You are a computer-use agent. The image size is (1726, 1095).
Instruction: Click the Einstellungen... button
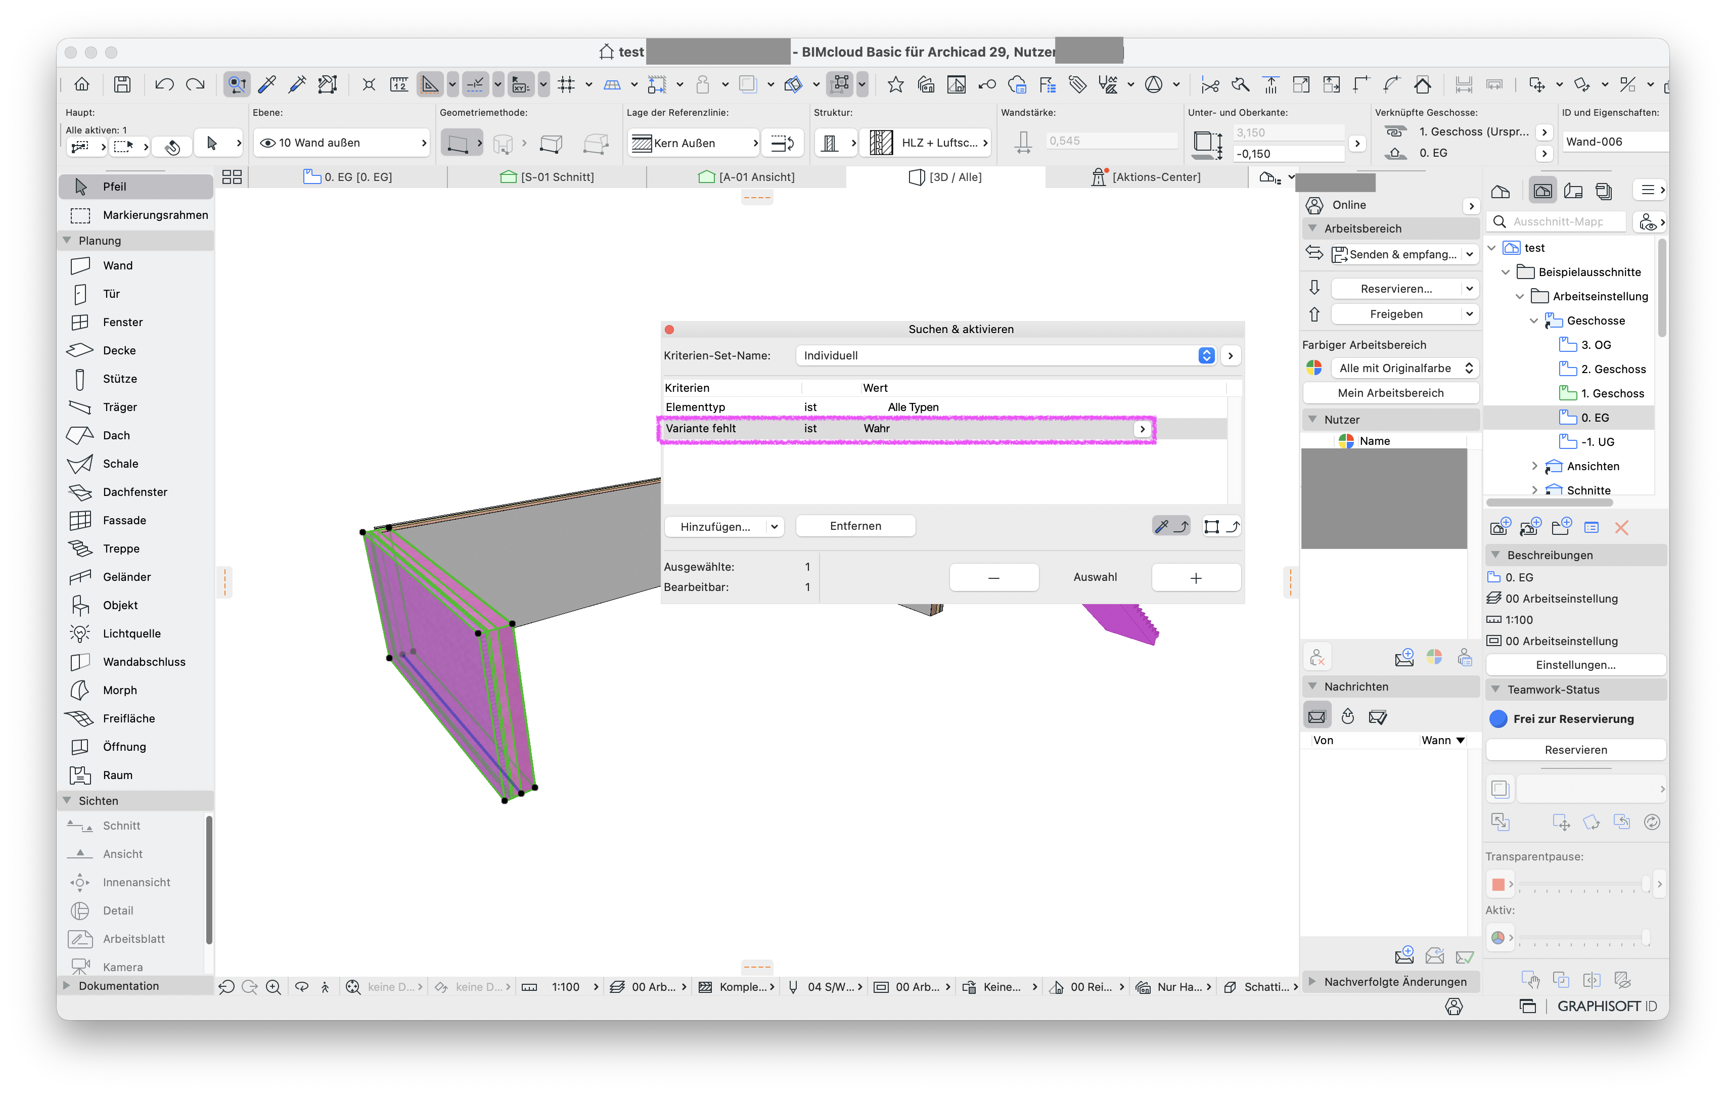[x=1575, y=665]
